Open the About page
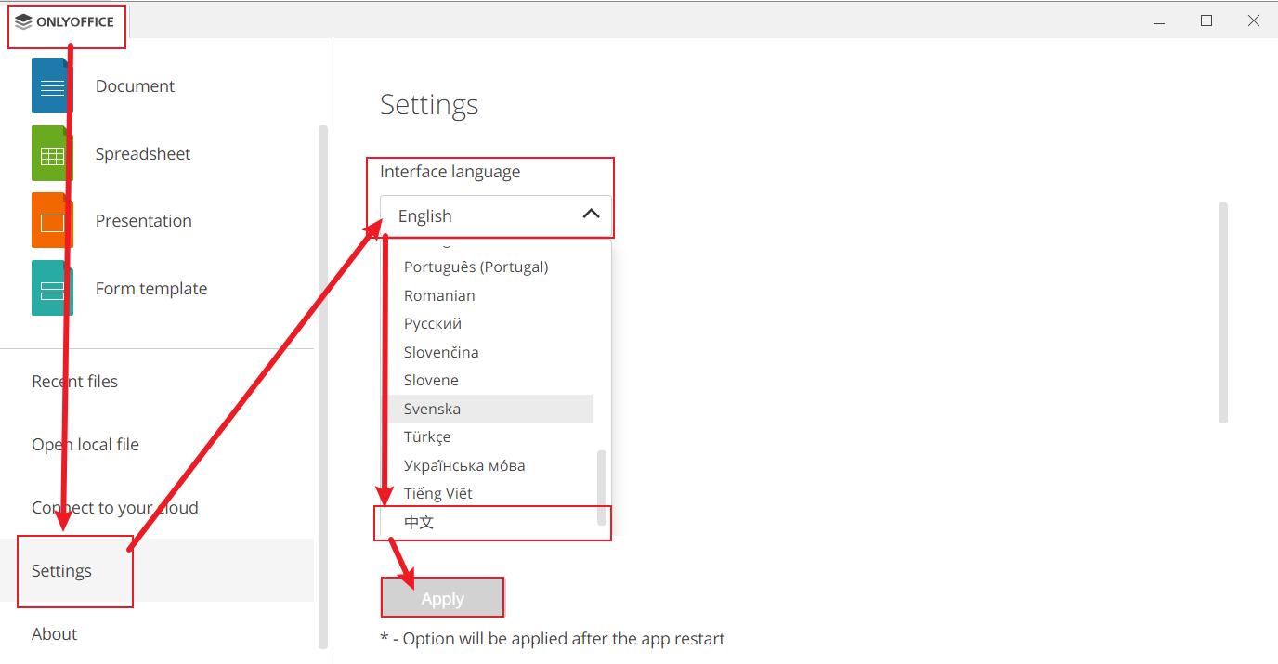1278x664 pixels. click(x=54, y=634)
